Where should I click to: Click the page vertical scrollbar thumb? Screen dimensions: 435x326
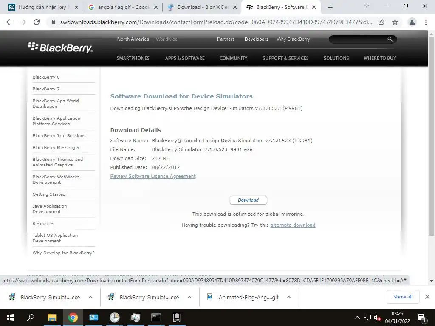(431, 136)
